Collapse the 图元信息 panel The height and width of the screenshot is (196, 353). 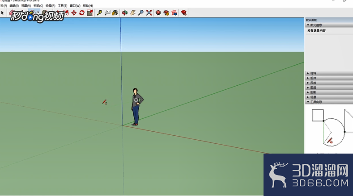[x=329, y=25]
